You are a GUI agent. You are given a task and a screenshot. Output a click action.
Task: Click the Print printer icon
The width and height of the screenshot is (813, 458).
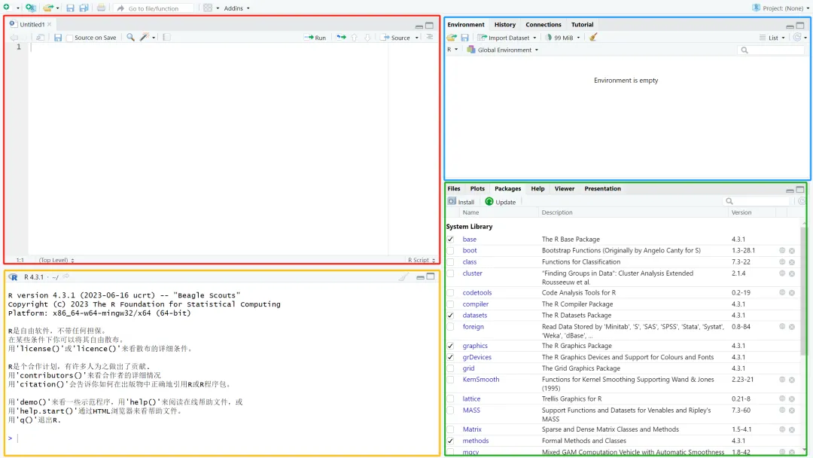point(101,8)
